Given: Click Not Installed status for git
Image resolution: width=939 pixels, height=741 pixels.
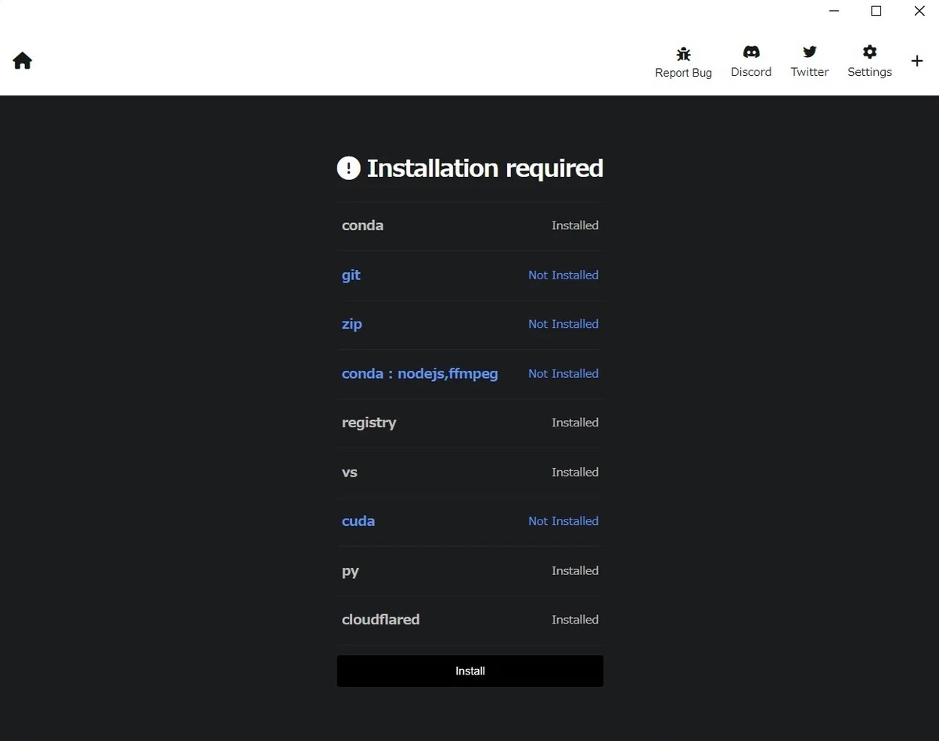Looking at the screenshot, I should tap(563, 275).
